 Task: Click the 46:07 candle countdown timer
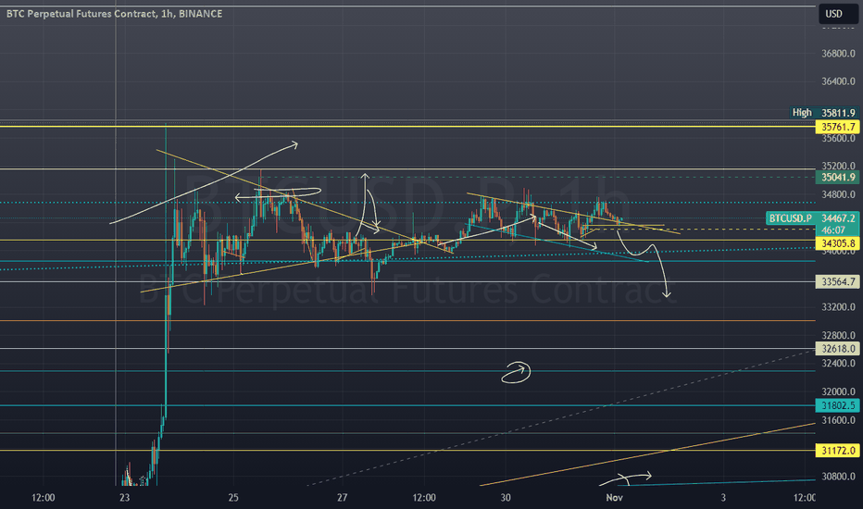833,230
